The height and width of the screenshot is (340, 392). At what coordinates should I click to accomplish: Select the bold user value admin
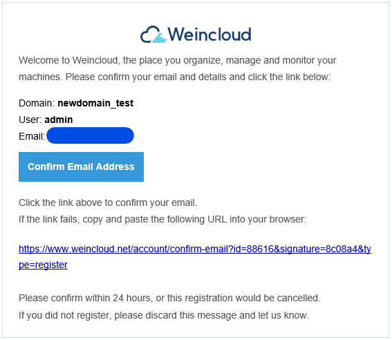coord(59,120)
